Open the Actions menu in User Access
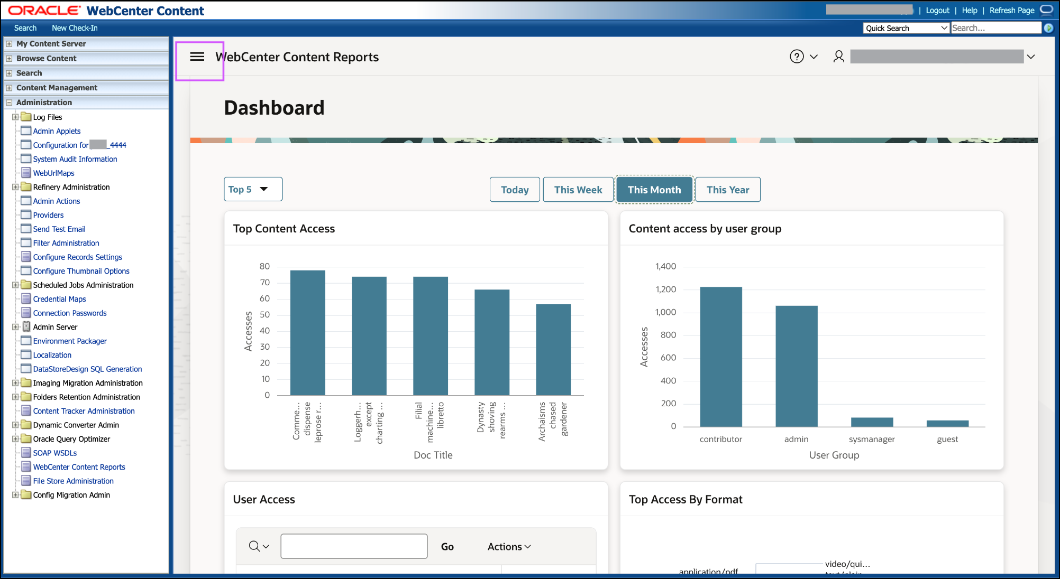Viewport: 1060px width, 579px height. point(509,547)
